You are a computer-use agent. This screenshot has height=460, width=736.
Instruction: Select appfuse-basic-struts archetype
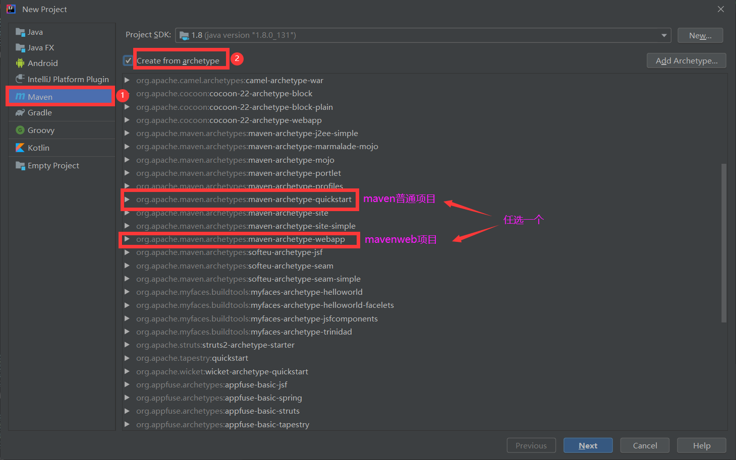coord(218,411)
